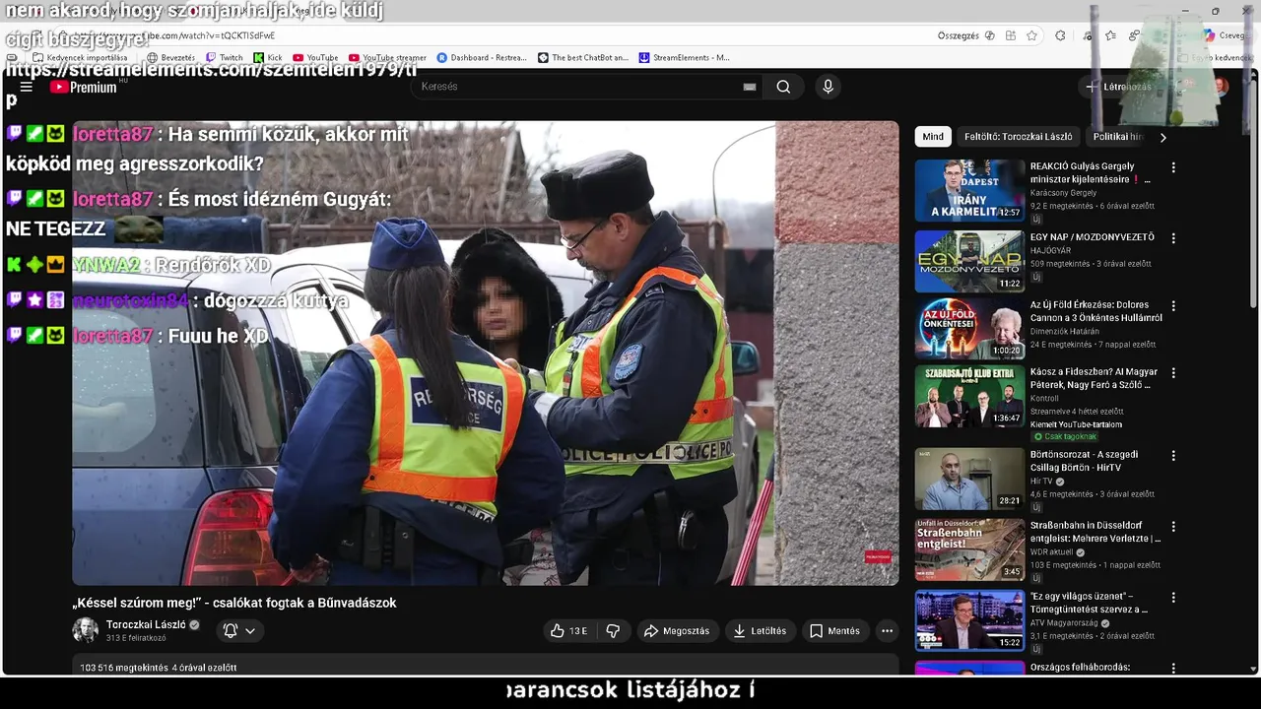
Task: Like the video with thumbs up
Action: [x=569, y=631]
